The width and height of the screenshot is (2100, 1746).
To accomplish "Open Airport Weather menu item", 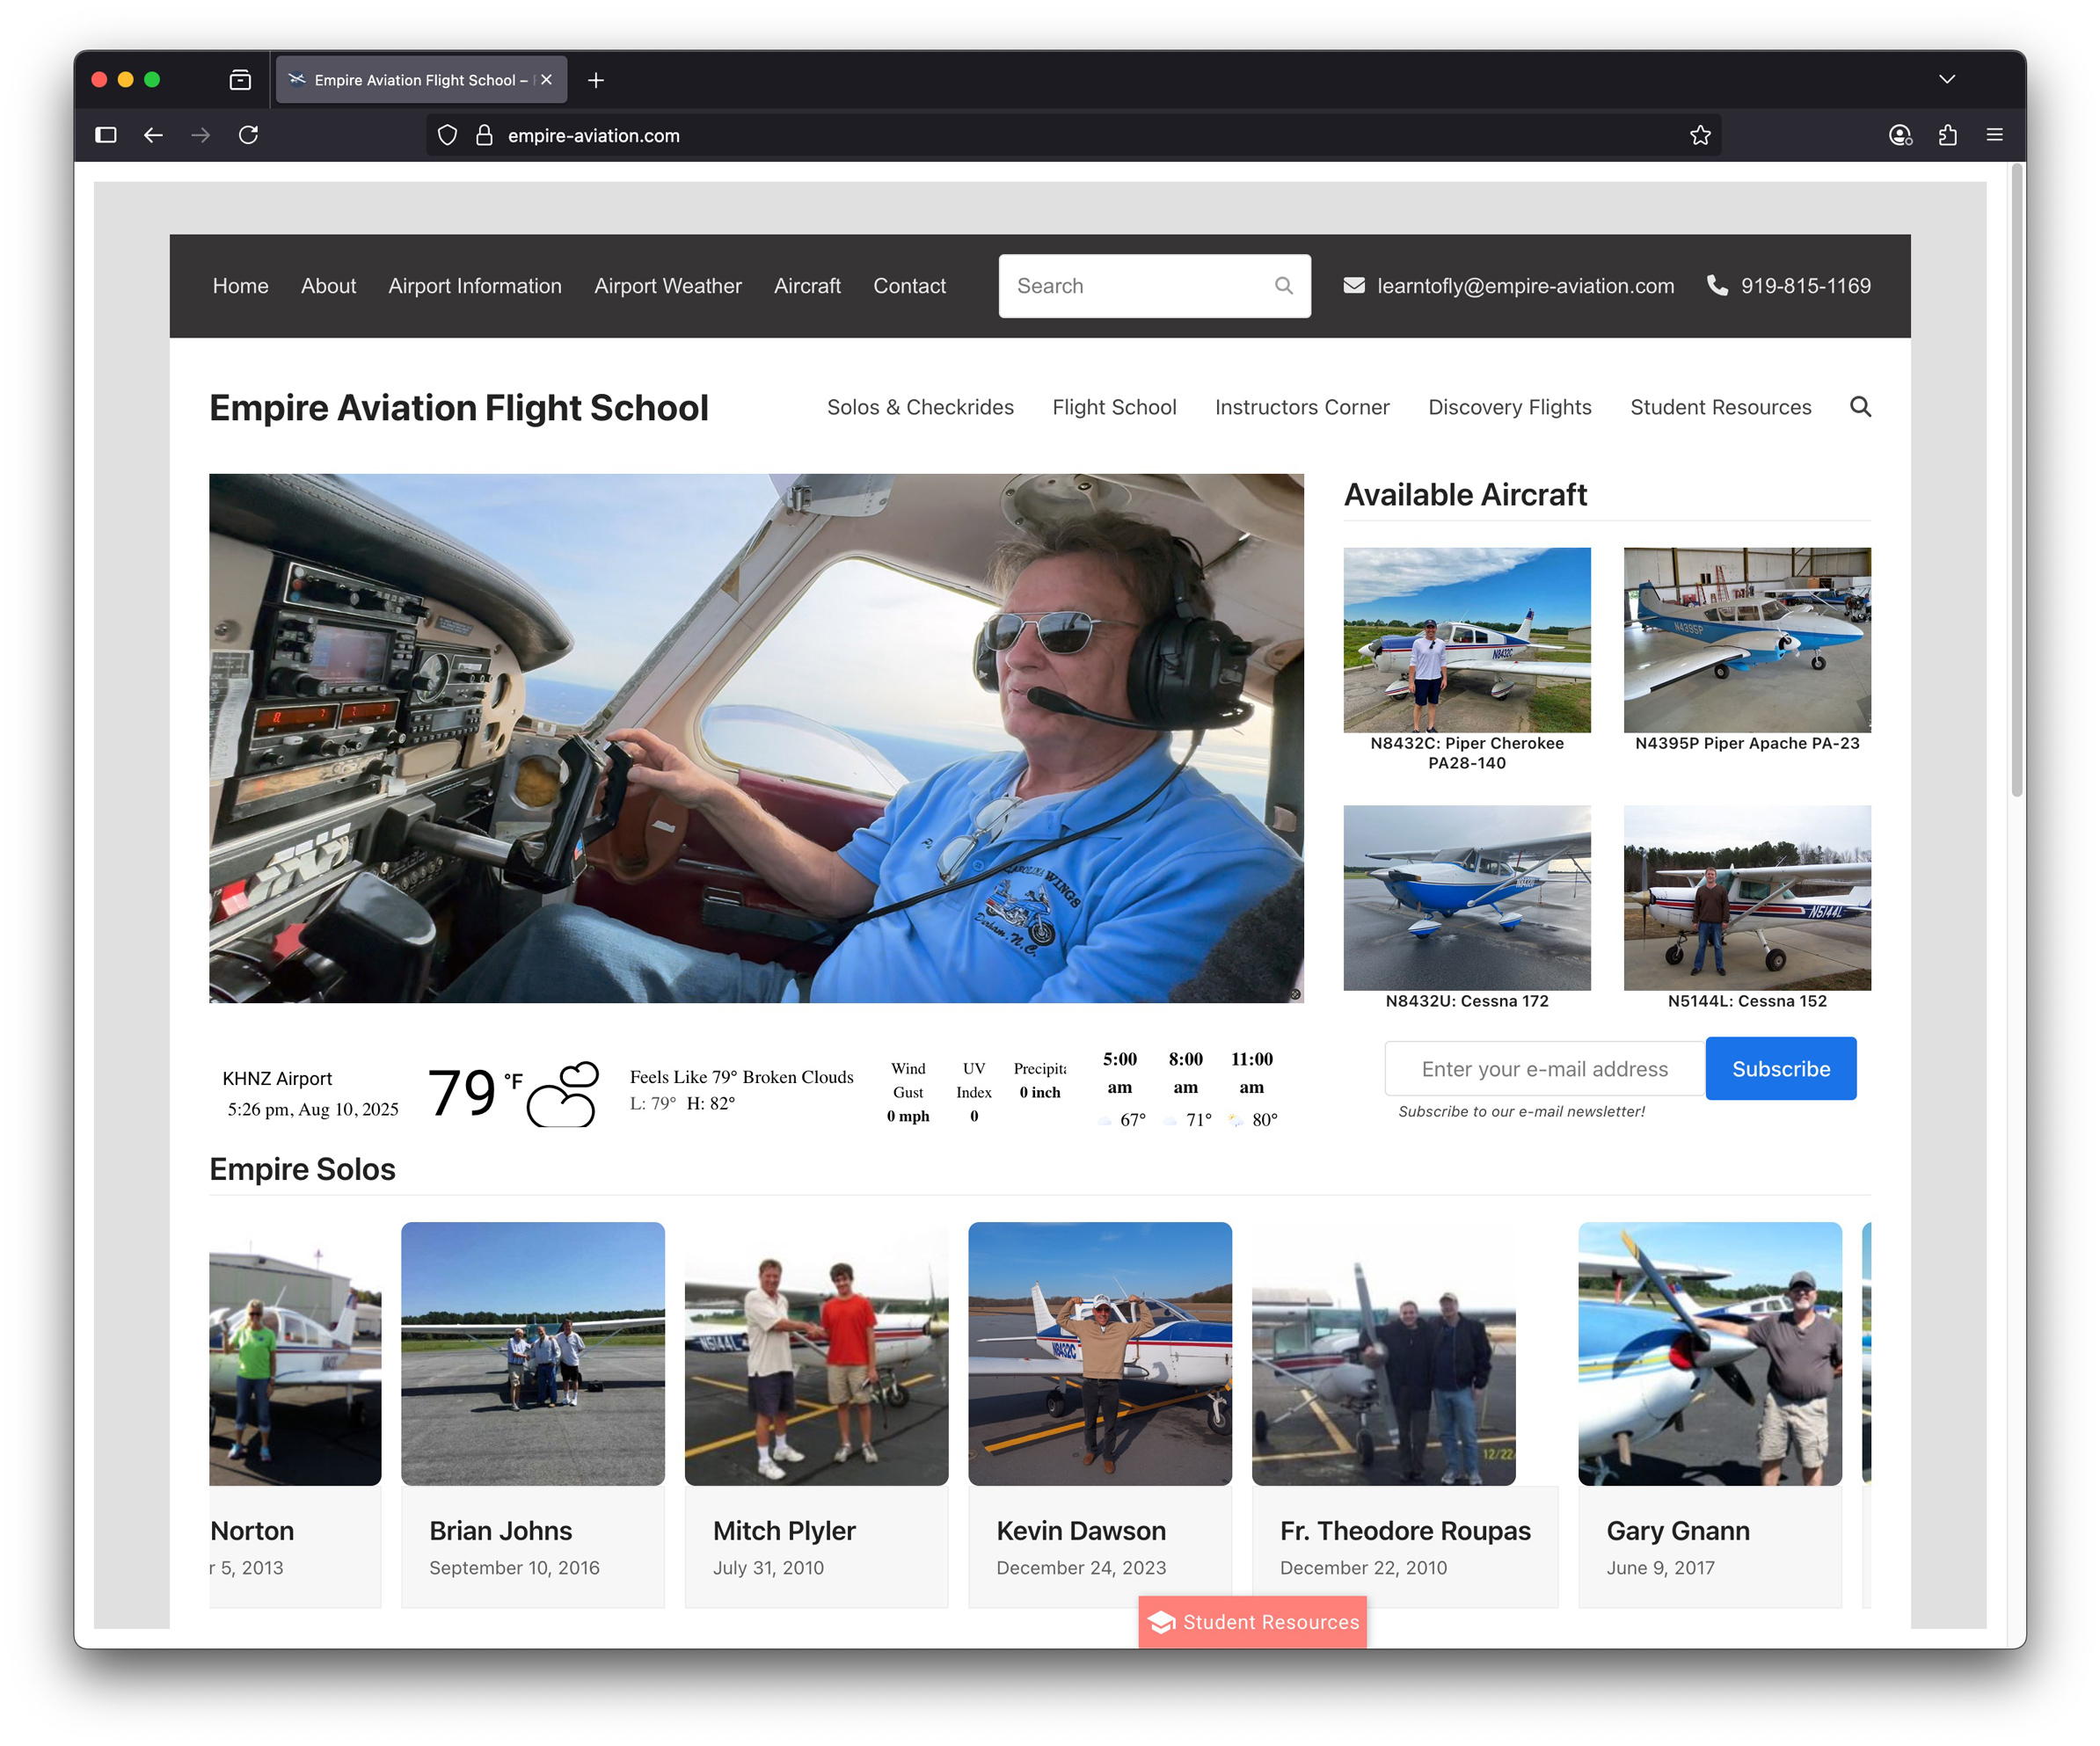I will [668, 286].
